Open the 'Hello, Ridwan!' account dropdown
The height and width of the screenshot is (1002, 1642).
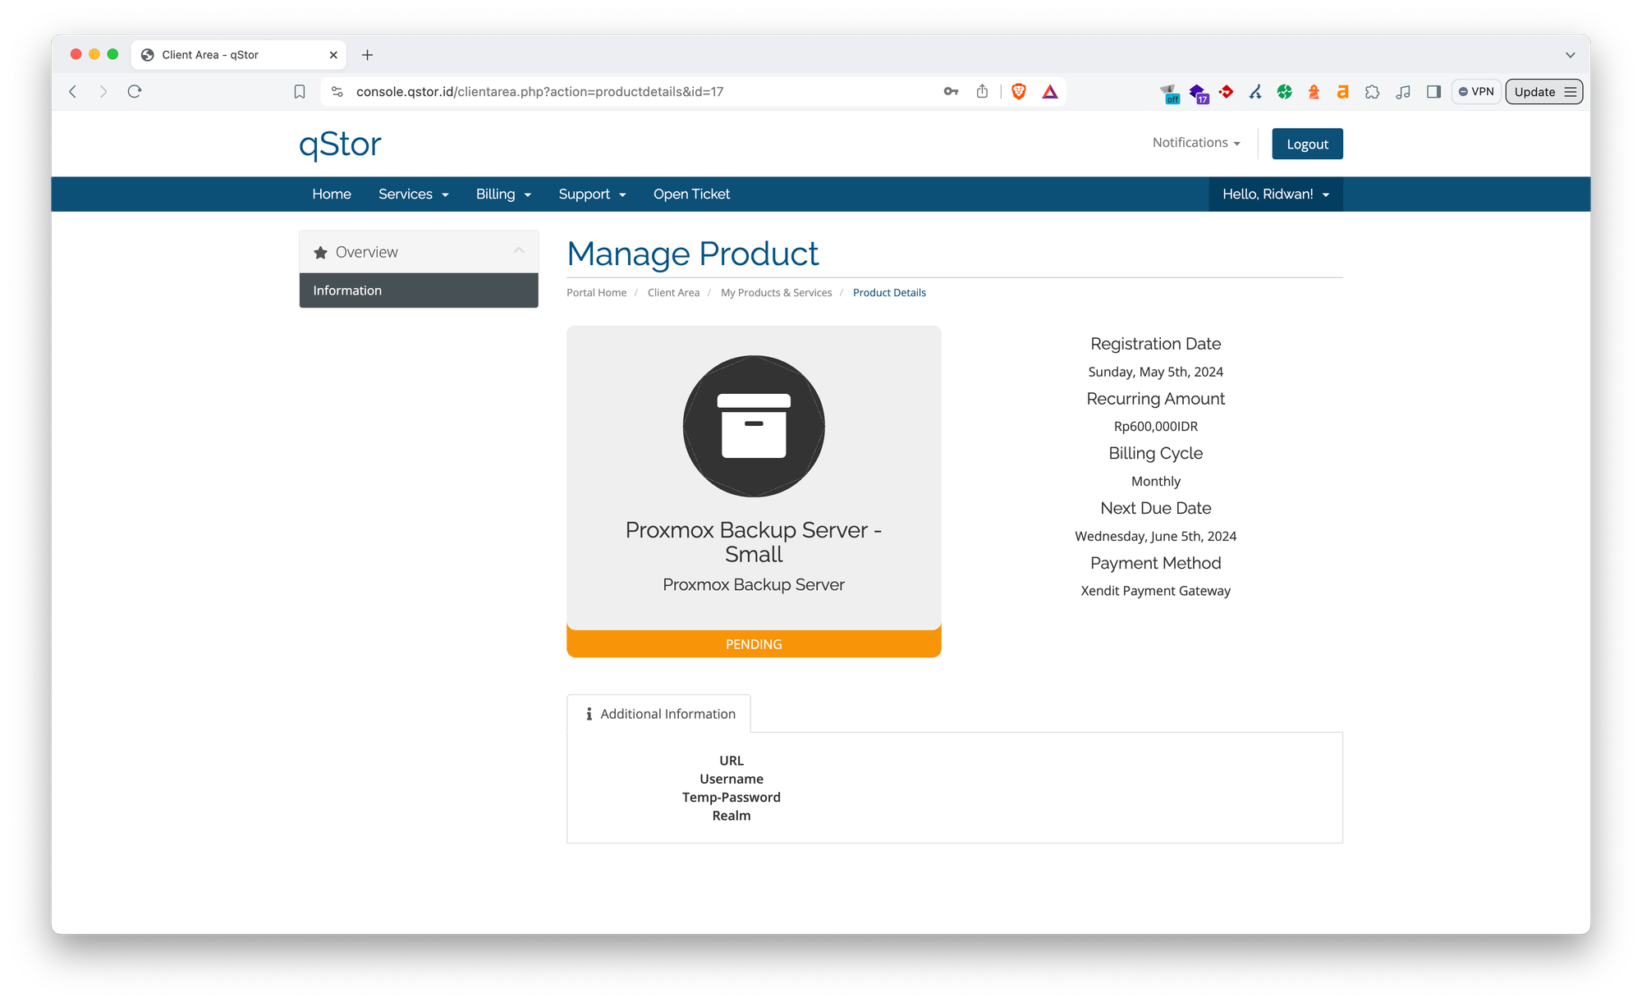click(x=1276, y=194)
